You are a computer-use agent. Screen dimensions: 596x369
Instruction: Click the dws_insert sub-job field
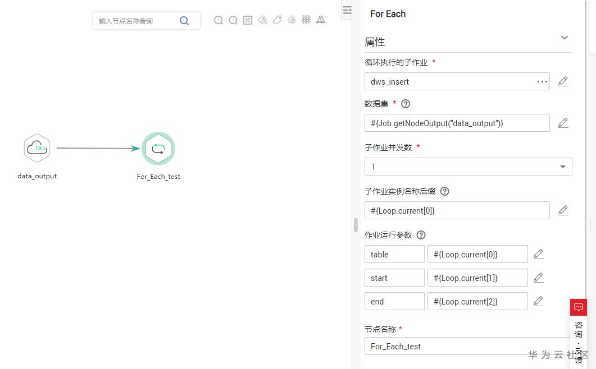coord(457,82)
